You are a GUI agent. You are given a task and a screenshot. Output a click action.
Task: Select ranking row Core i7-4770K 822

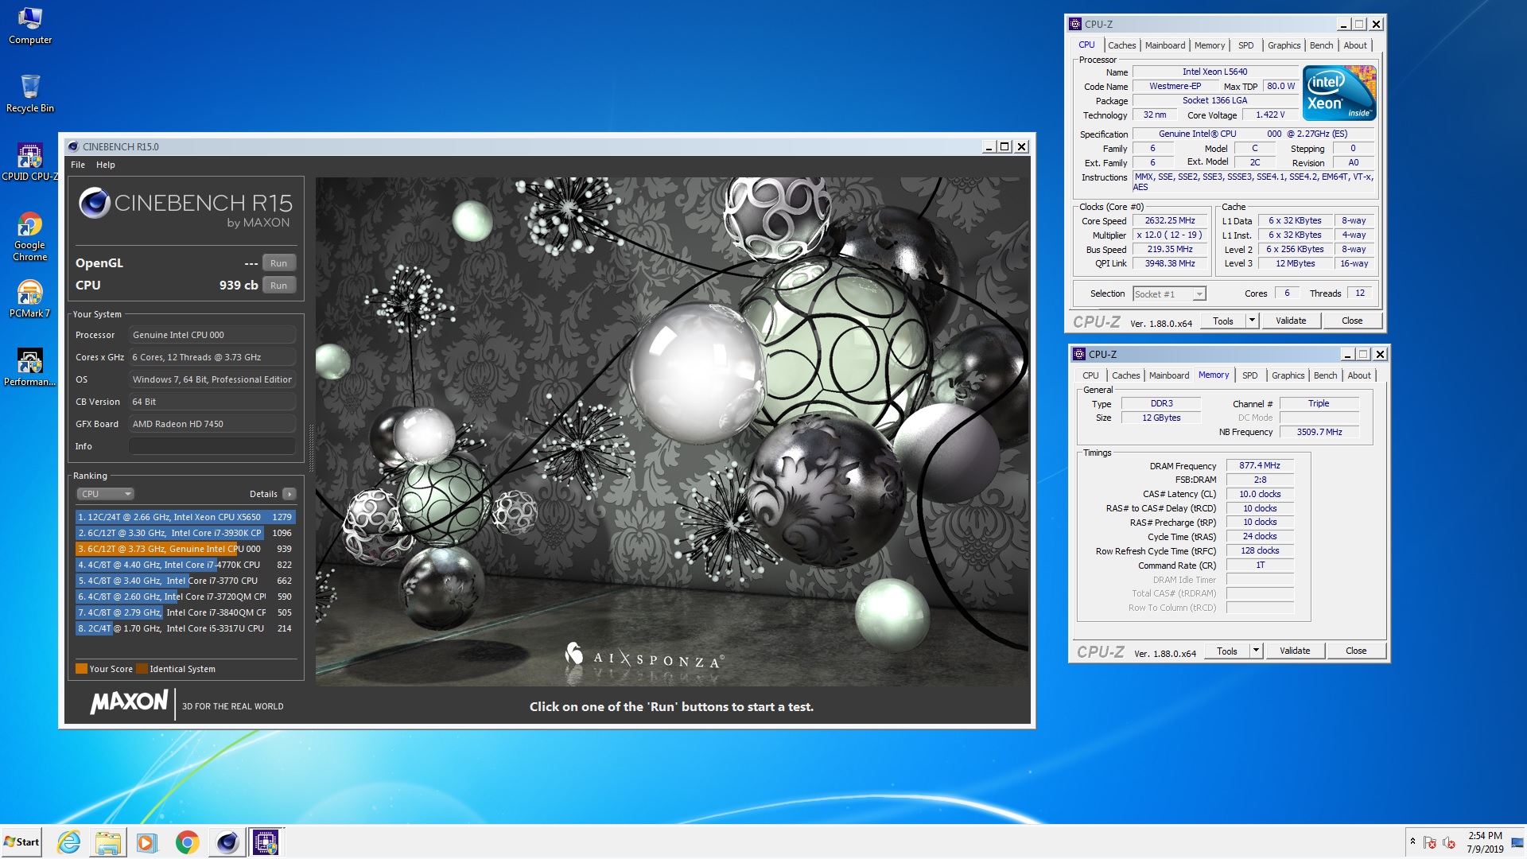(185, 565)
